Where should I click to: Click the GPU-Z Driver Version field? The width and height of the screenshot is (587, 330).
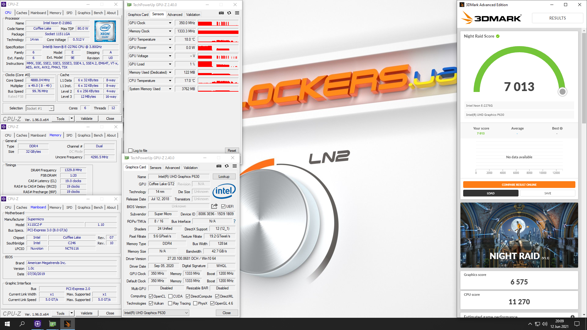[191, 258]
